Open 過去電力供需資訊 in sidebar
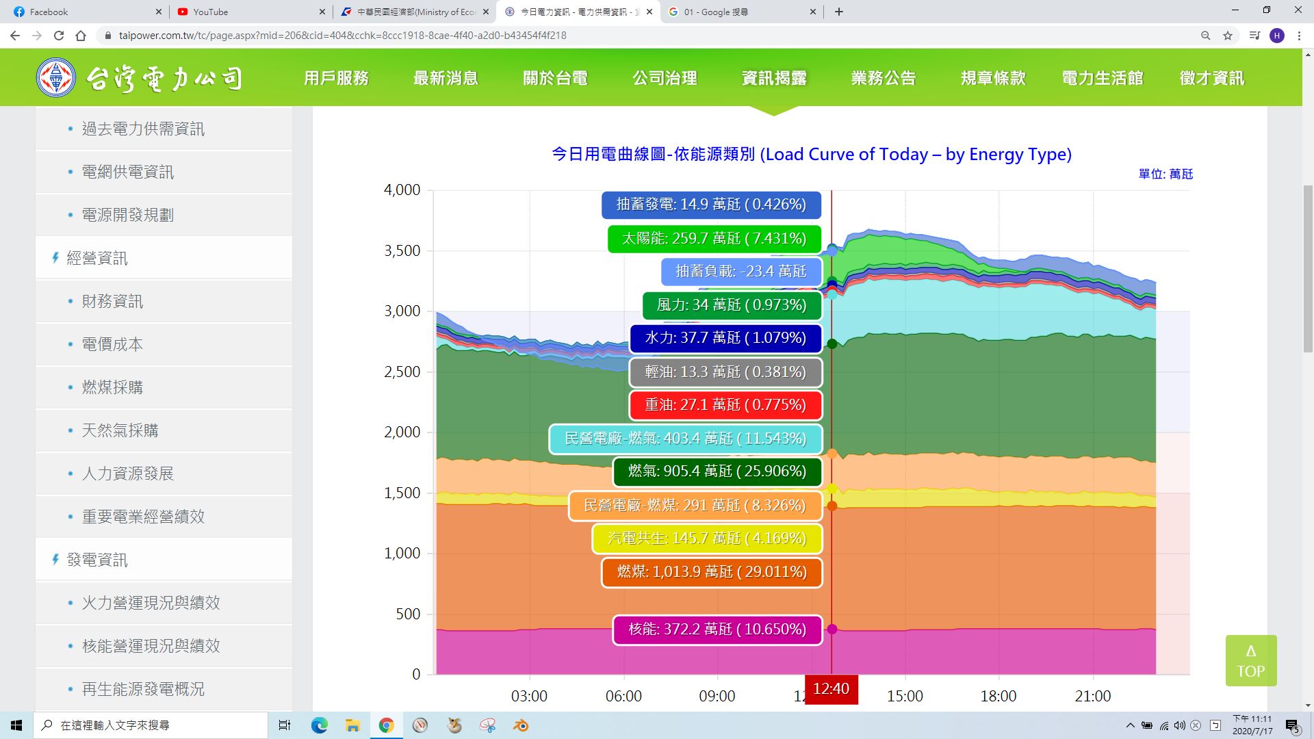Image resolution: width=1314 pixels, height=739 pixels. [x=164, y=129]
